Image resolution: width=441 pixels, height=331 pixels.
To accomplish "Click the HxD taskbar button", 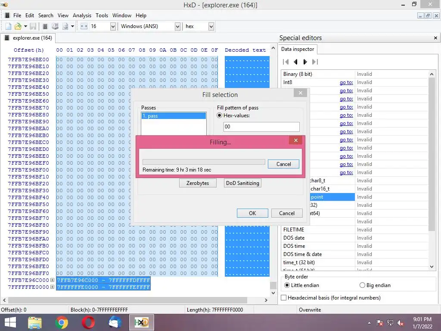I will (141, 322).
